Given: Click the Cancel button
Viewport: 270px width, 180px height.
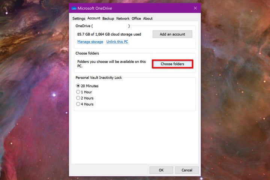Looking at the screenshot, I should point(187,170).
